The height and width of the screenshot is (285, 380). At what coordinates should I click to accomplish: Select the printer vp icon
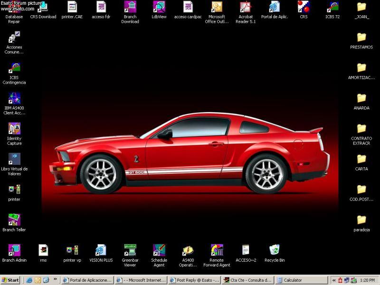coord(72,253)
